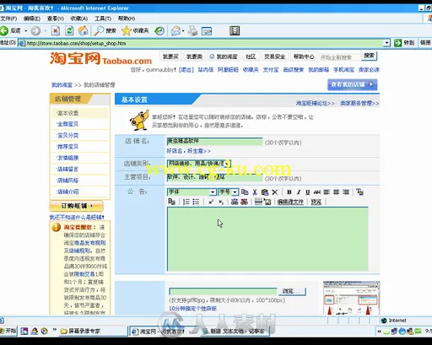The height and width of the screenshot is (345, 432).
Task: Apply subscript in editor toolbar
Action: (x=221, y=202)
